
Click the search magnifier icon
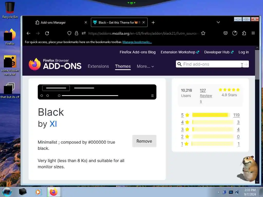(x=179, y=64)
